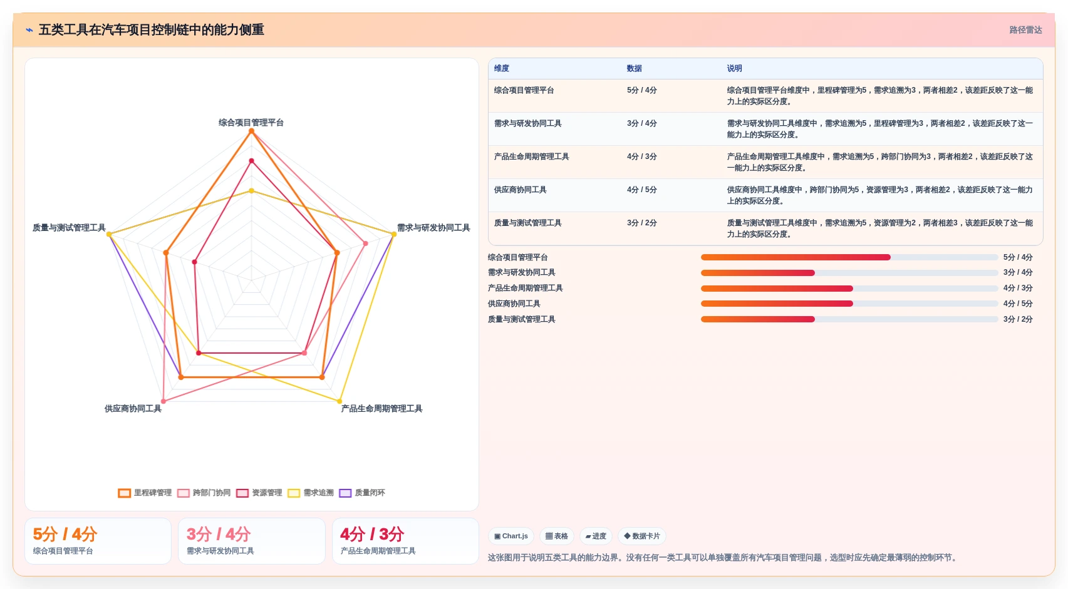Click the 数据卡片 tag diamond icon

[627, 536]
